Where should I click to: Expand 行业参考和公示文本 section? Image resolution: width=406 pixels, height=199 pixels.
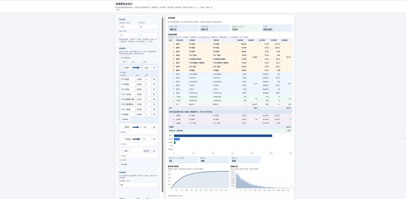click(176, 196)
